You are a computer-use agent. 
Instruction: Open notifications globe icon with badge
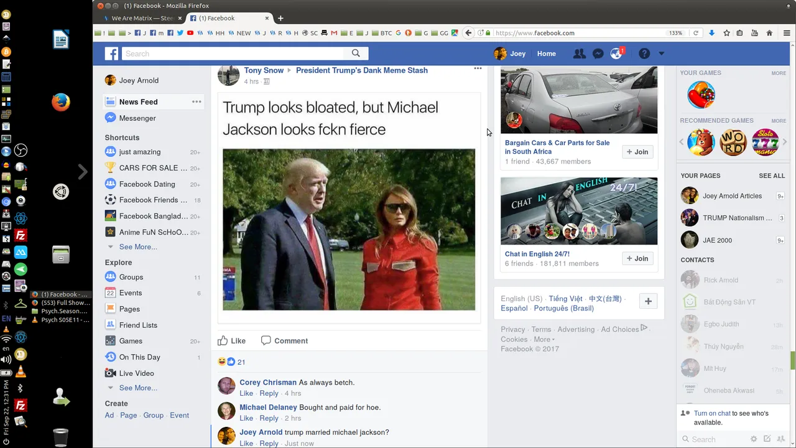point(616,54)
